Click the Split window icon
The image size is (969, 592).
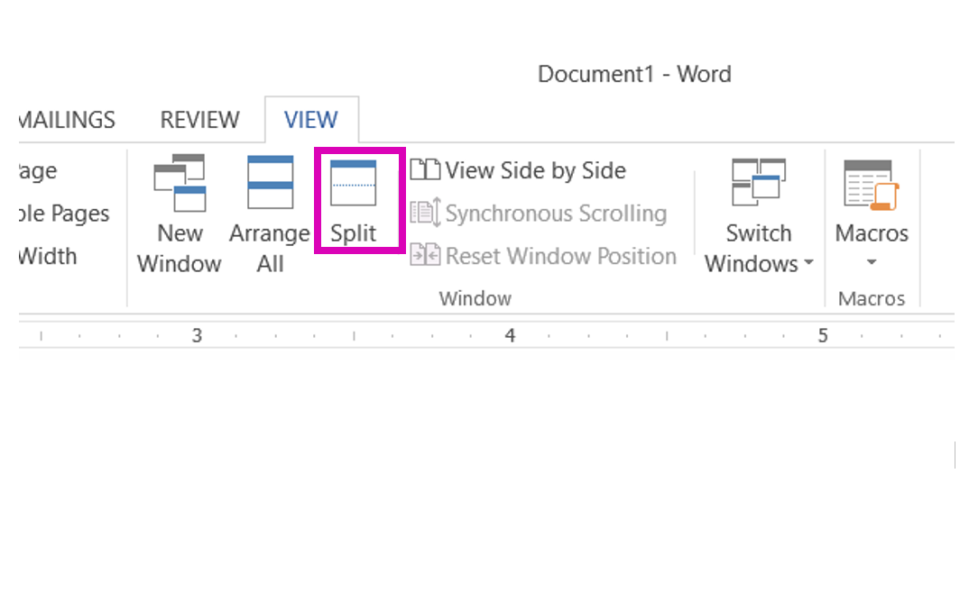(x=353, y=183)
